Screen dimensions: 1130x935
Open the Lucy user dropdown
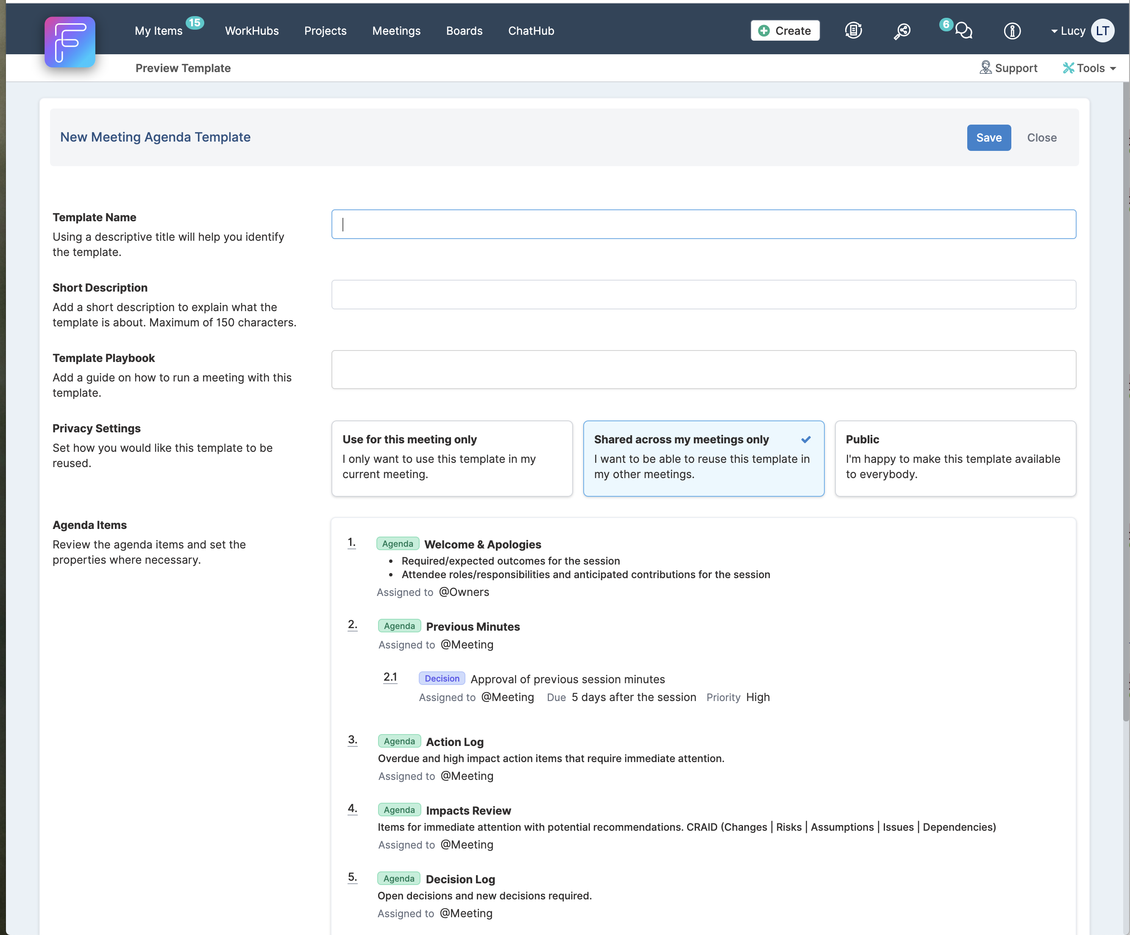pyautogui.click(x=1068, y=31)
